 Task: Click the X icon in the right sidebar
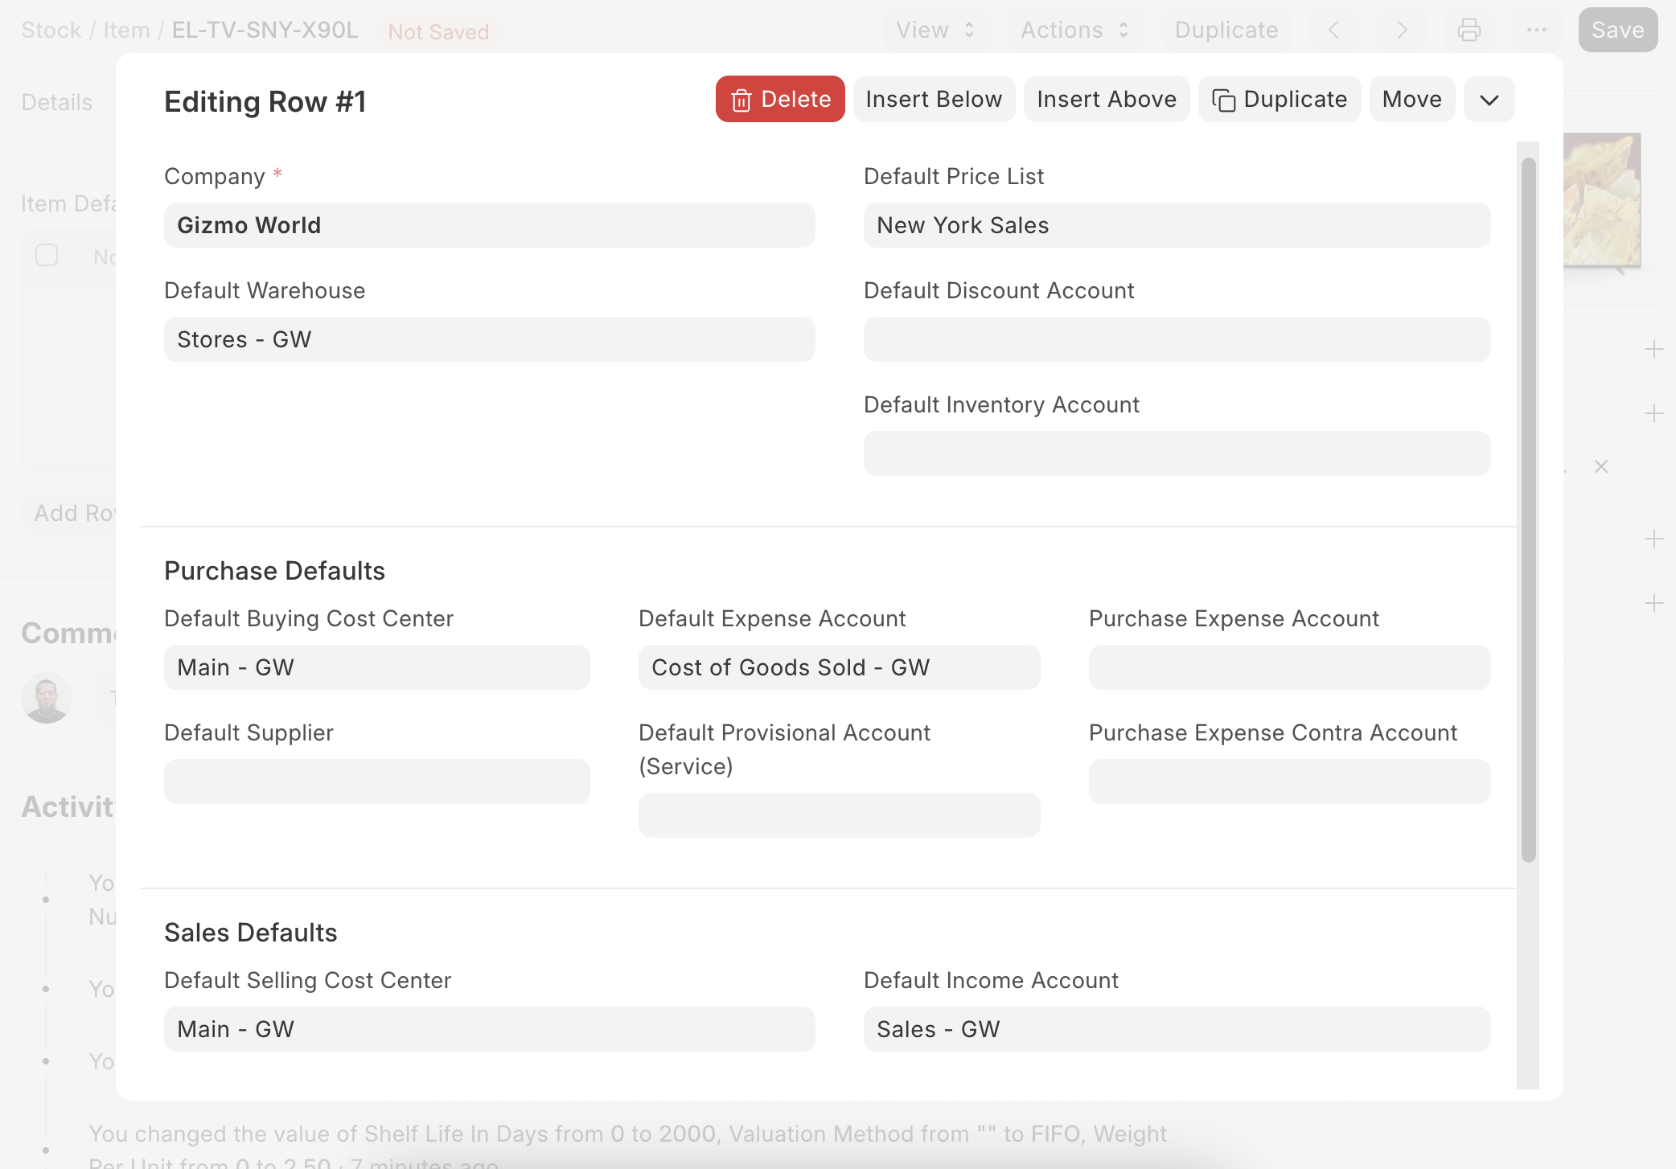click(x=1600, y=466)
